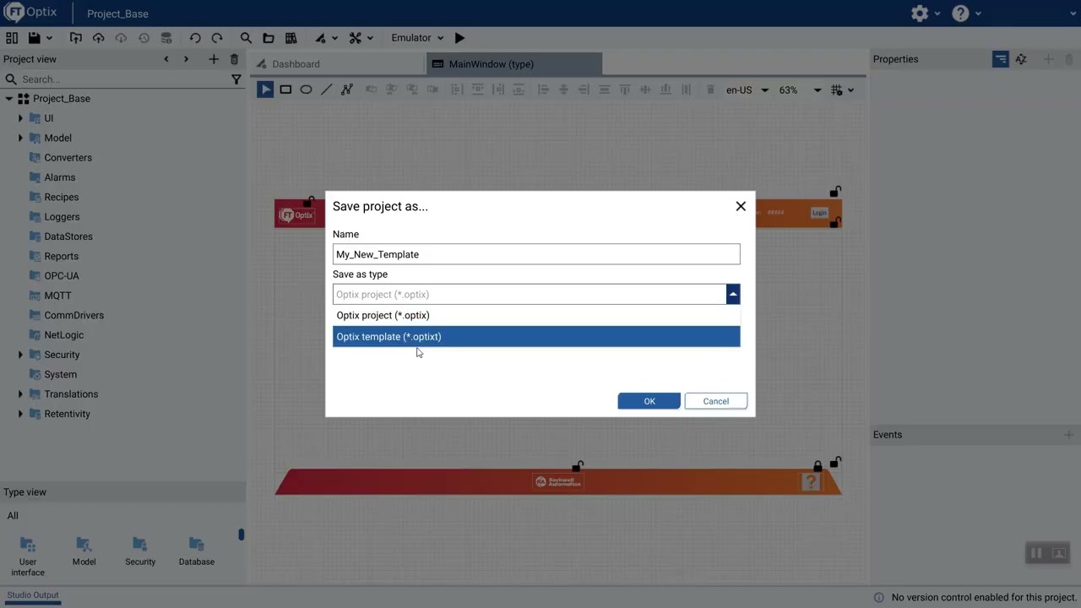Click the Redo arrow icon
Viewport: 1081px width, 608px height.
coord(217,38)
